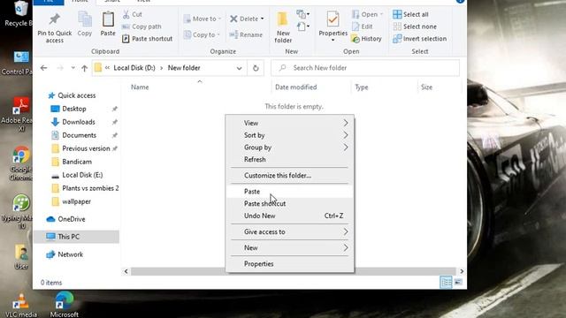Expand the address bar history dropdown
The height and width of the screenshot is (318, 566).
tap(239, 68)
